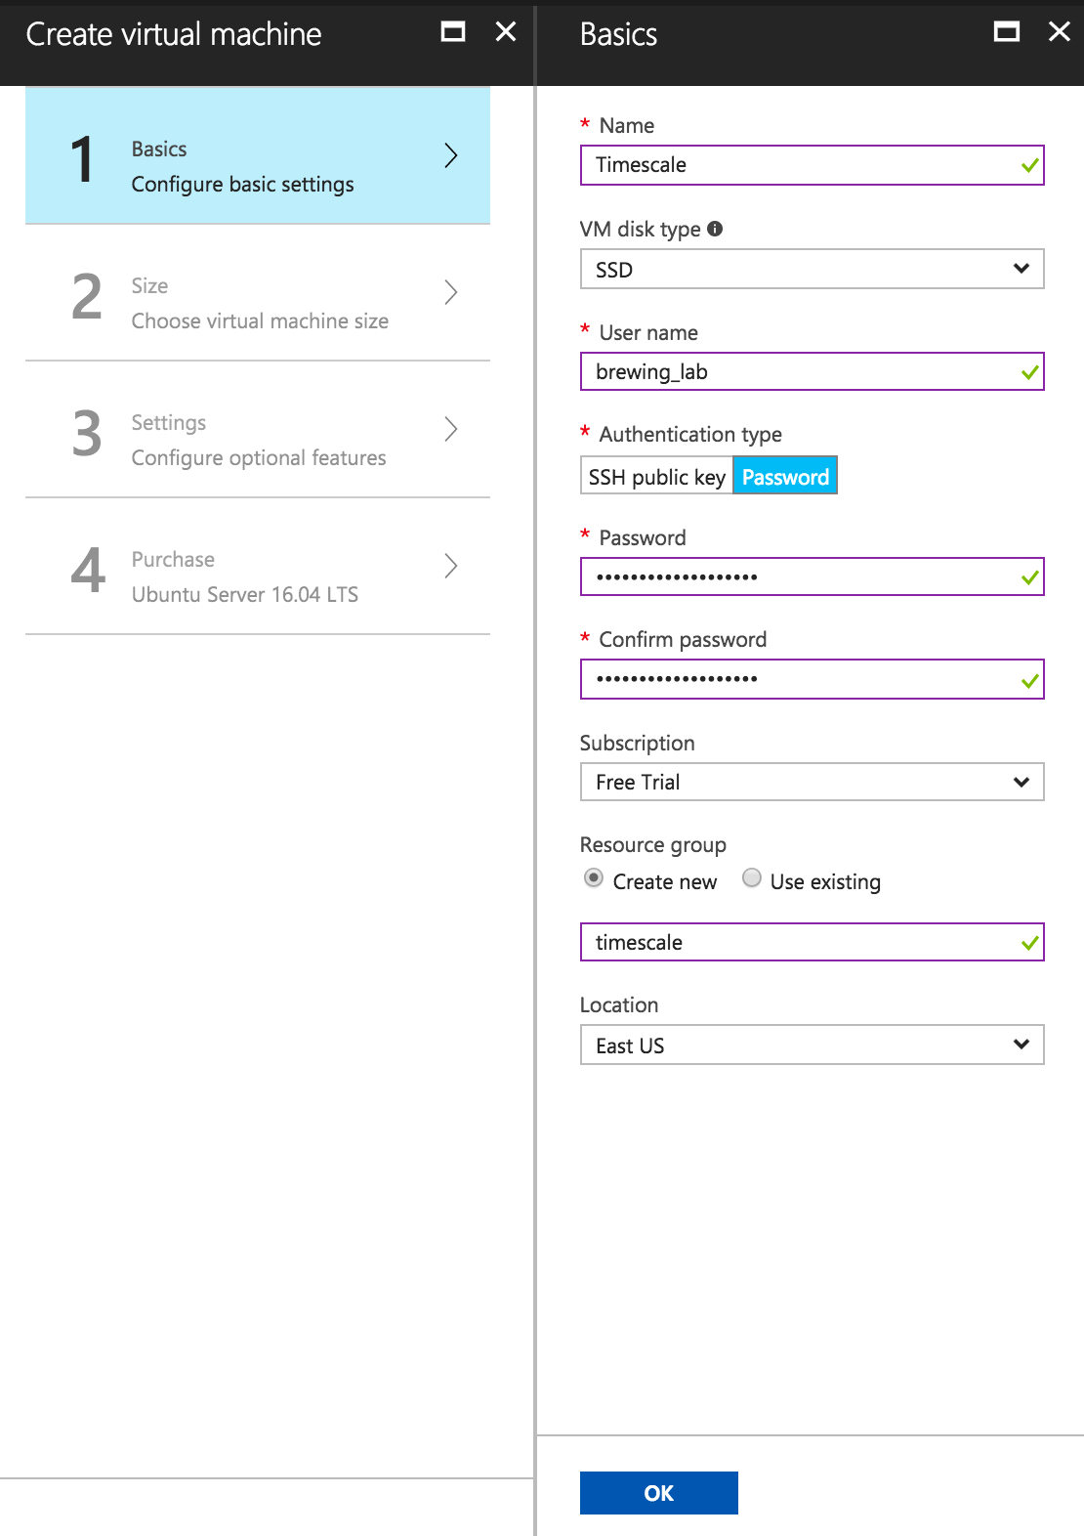
Task: Focus the User name input field
Action: point(801,372)
